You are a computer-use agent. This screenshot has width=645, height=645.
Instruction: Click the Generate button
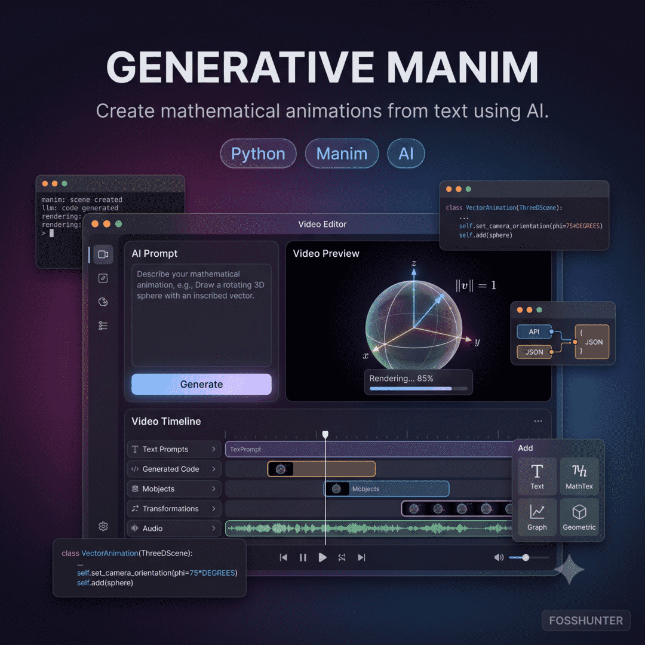coord(201,384)
